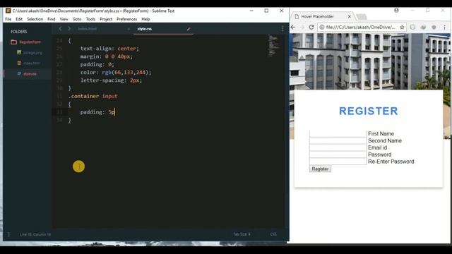Click the Hover Placeholder browser tab

(x=317, y=16)
